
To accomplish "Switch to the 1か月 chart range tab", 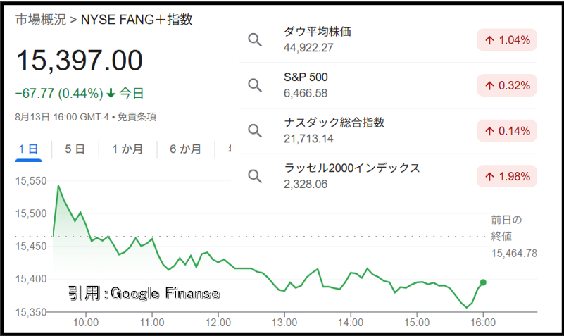I will pyautogui.click(x=127, y=149).
